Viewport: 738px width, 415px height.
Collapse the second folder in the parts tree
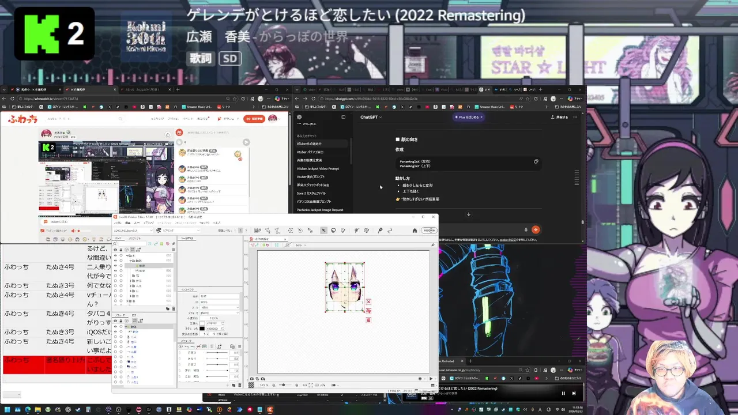tap(130, 261)
